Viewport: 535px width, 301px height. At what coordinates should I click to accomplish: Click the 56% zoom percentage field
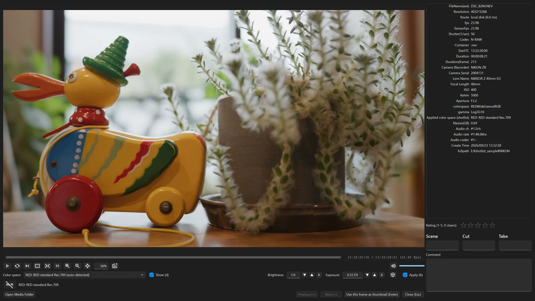pyautogui.click(x=101, y=266)
